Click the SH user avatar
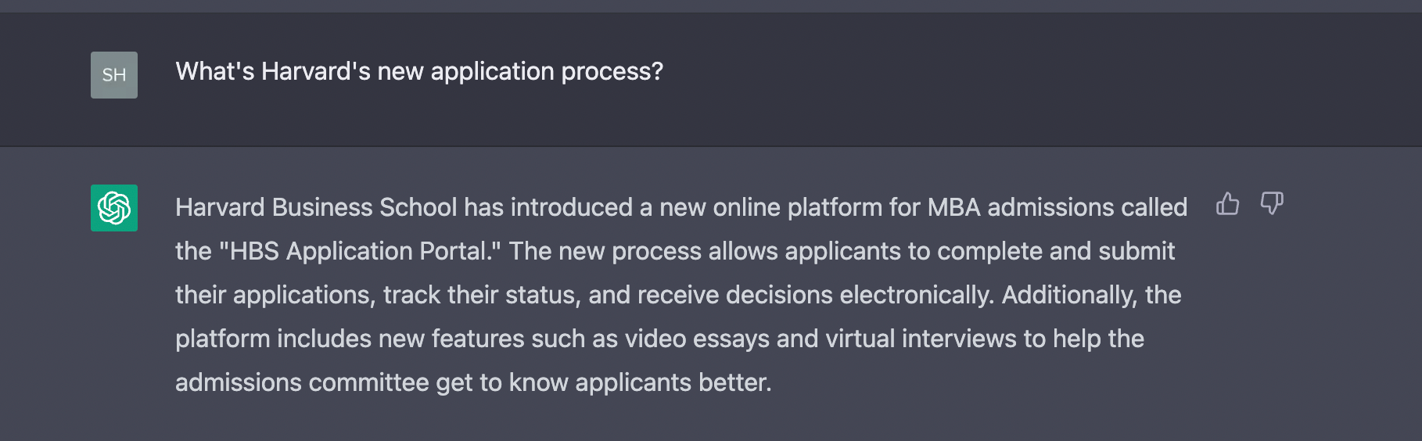 click(114, 75)
